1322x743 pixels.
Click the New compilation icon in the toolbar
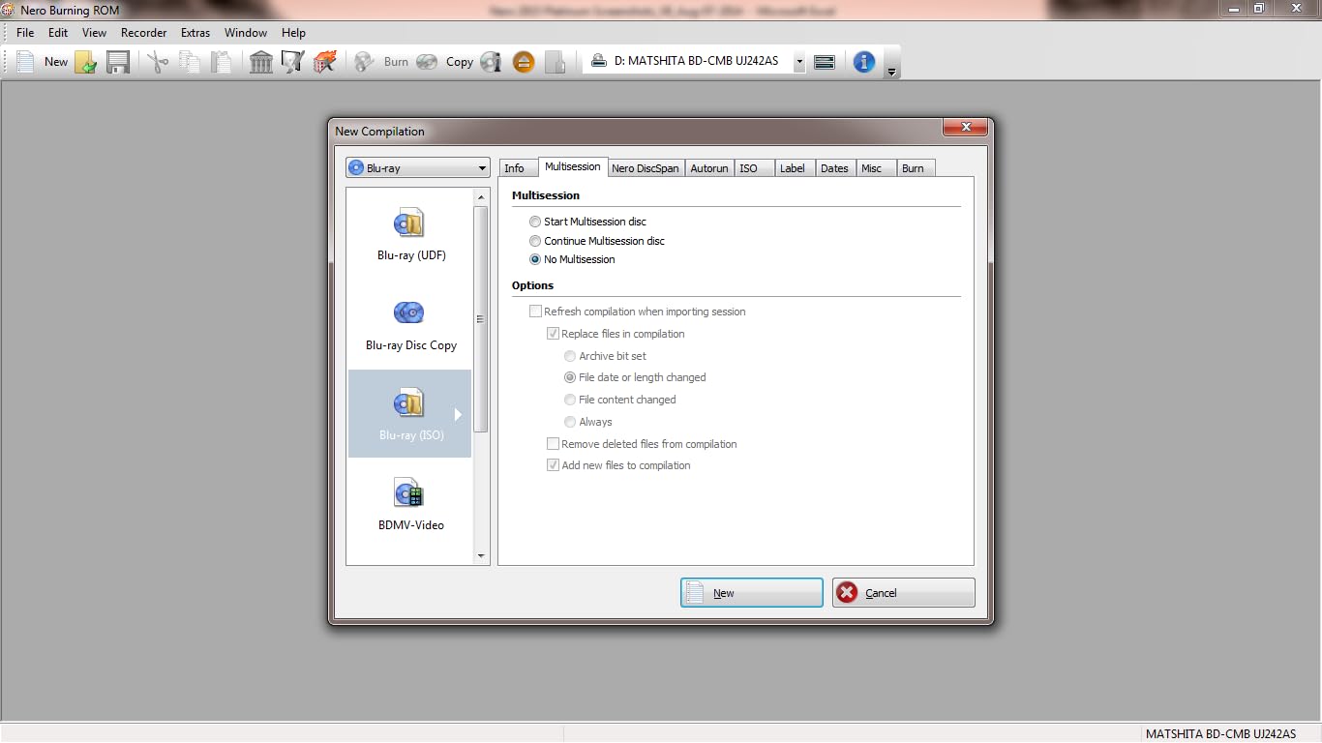(x=25, y=62)
